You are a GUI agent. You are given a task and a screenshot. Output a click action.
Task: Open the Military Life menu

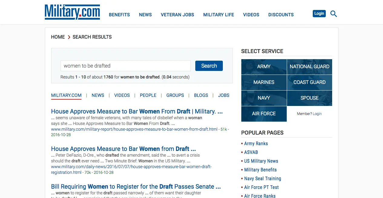(219, 14)
